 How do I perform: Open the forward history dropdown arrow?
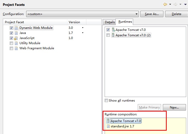180,4
